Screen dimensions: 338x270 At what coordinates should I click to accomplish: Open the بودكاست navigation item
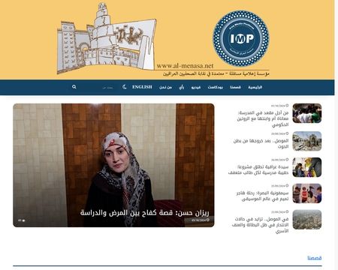pyautogui.click(x=216, y=87)
